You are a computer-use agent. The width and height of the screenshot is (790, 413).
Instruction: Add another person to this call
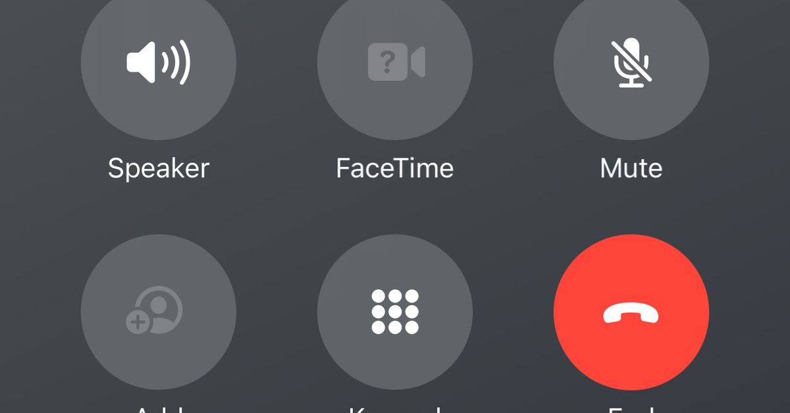pyautogui.click(x=159, y=312)
